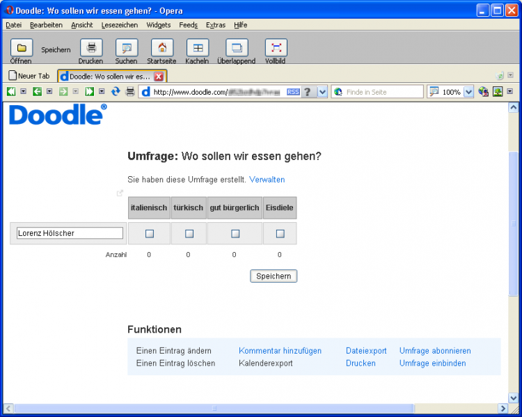This screenshot has width=522, height=417.
Task: Open the Verwalten link
Action: pyautogui.click(x=267, y=180)
